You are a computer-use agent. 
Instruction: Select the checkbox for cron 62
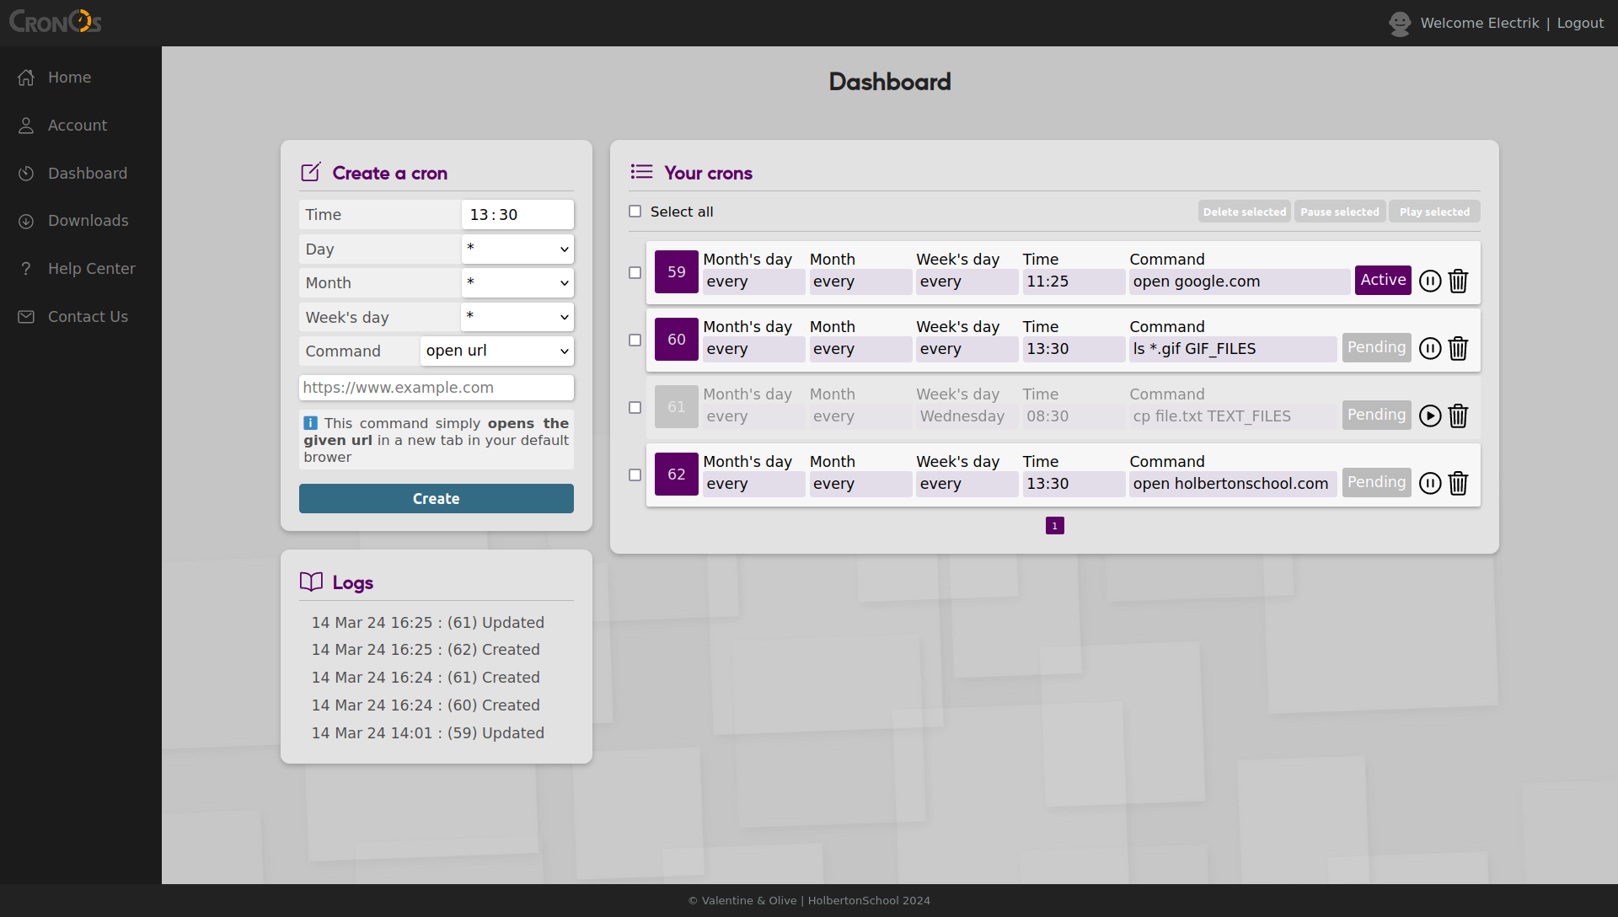tap(635, 475)
